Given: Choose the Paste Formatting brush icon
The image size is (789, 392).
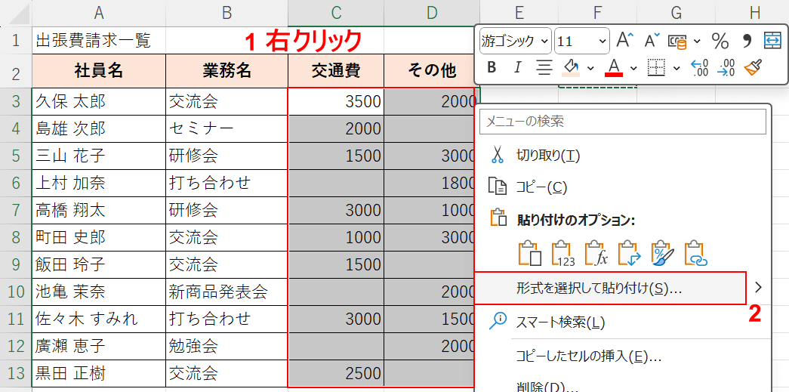Looking at the screenshot, I should coord(662,253).
